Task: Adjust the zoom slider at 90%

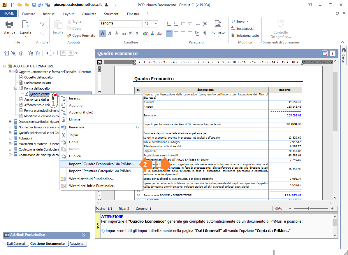Action: 309,209
